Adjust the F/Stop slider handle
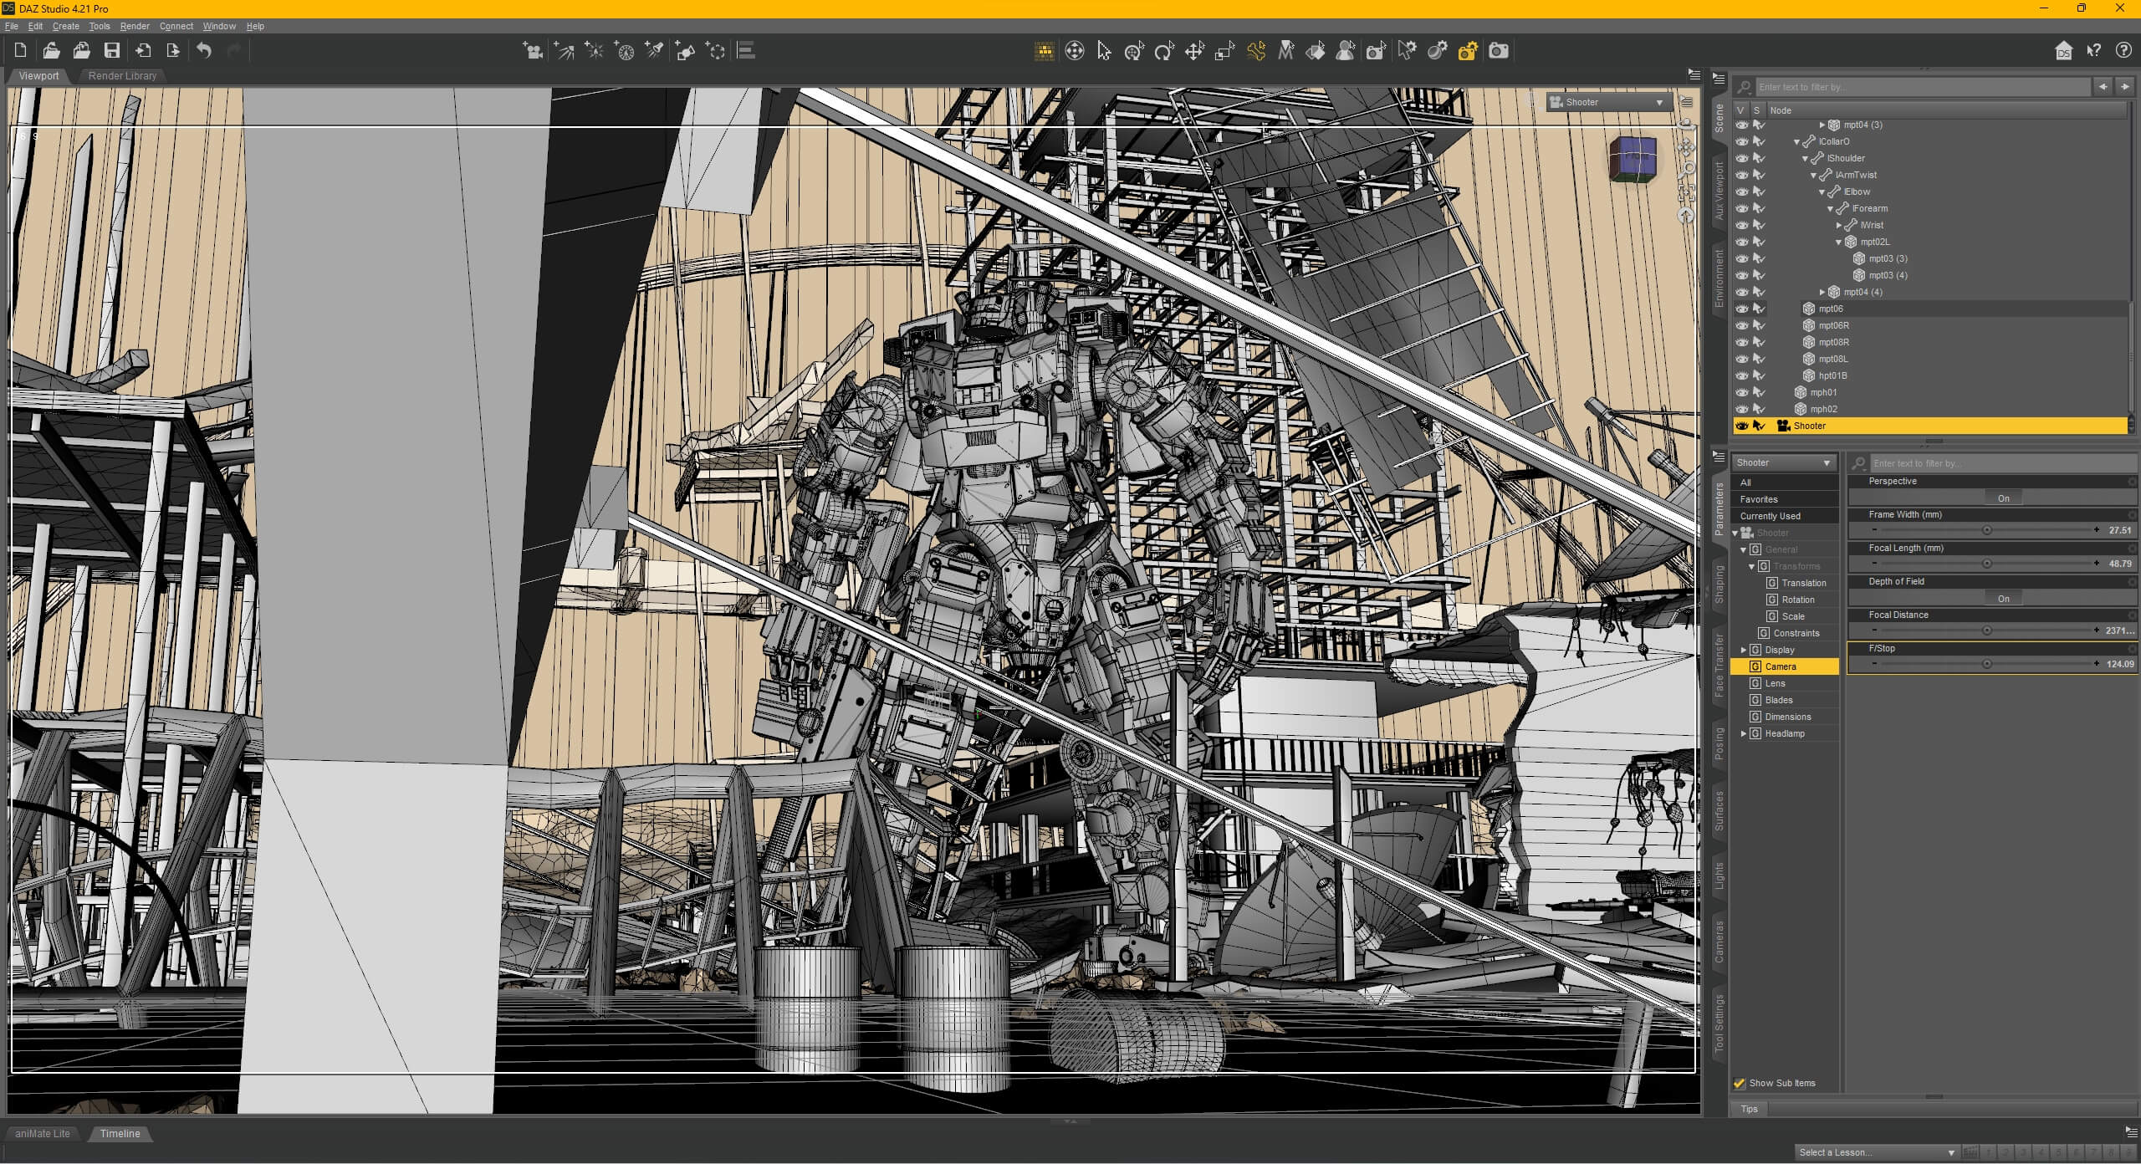Image resolution: width=2141 pixels, height=1164 pixels. [x=1986, y=664]
